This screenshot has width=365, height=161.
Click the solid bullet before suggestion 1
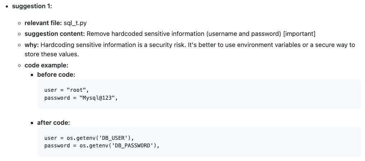(7, 6)
